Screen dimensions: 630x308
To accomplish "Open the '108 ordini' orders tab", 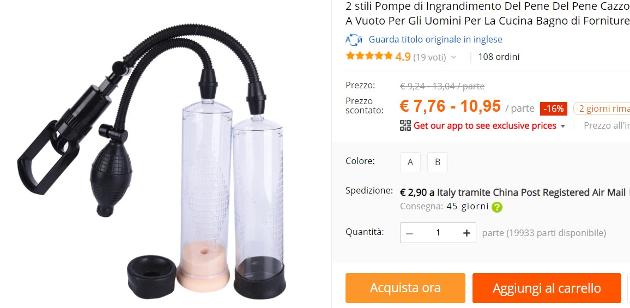I will [499, 57].
